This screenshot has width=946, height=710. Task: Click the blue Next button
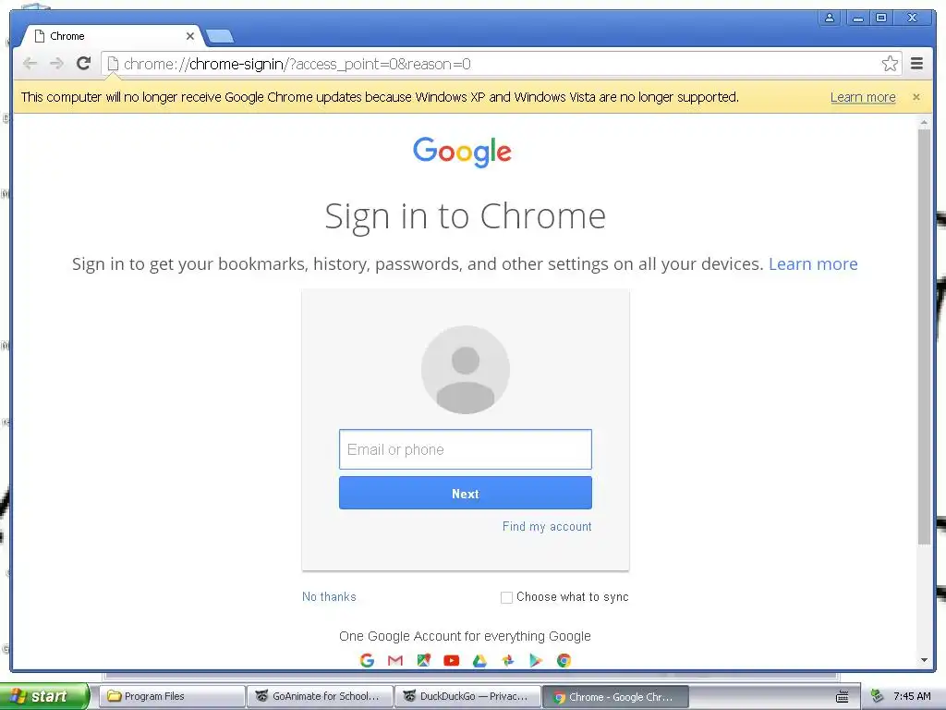tap(466, 494)
